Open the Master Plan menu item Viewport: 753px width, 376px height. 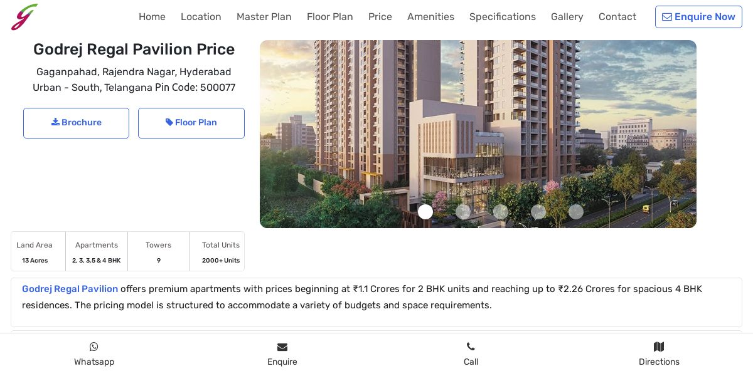click(264, 17)
